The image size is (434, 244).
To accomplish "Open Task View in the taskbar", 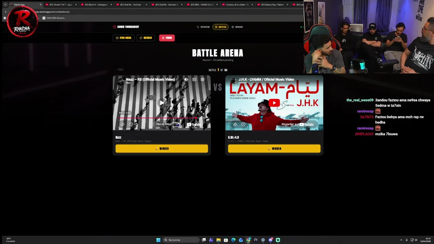I will tap(204, 240).
